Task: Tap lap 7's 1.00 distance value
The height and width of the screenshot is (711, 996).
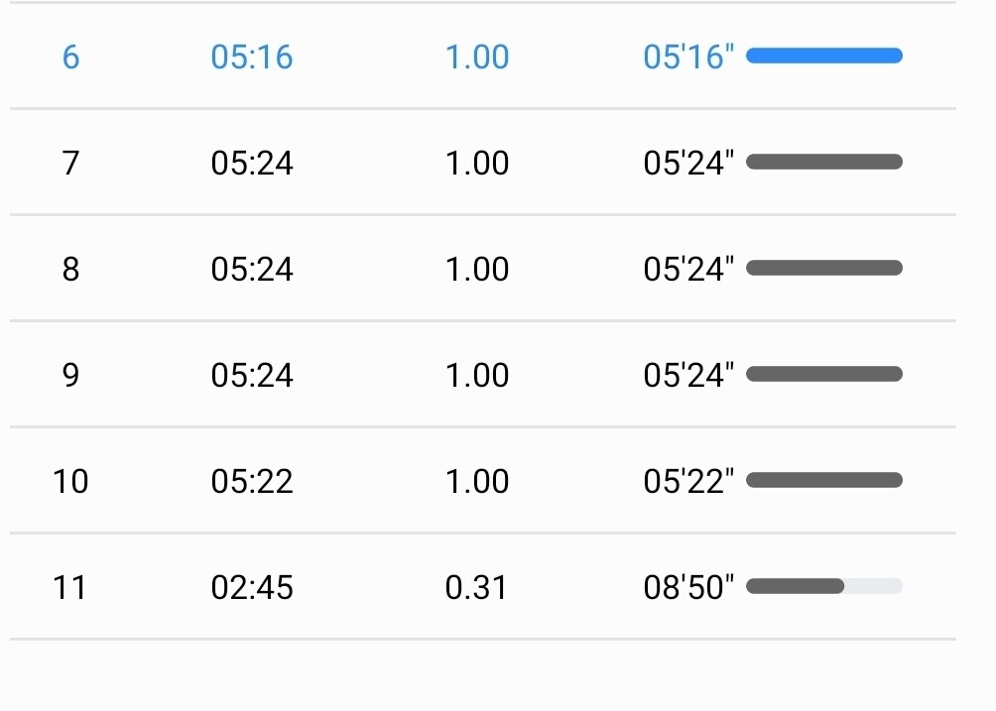Action: [477, 163]
